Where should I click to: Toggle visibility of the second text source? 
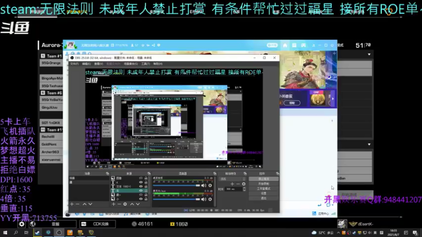click(141, 182)
